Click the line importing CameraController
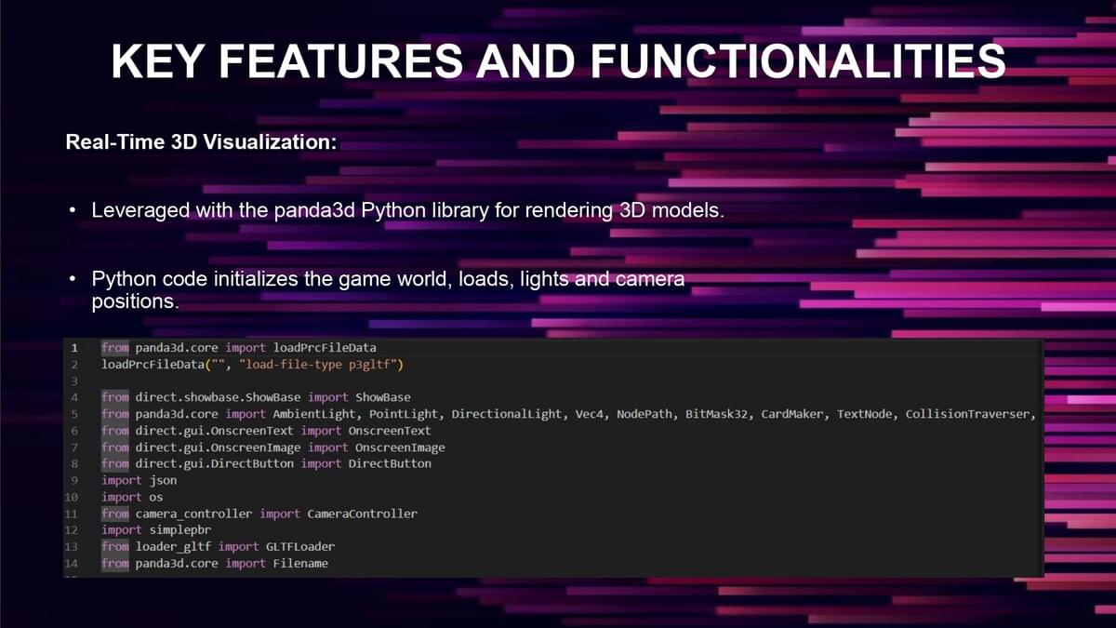The image size is (1116, 628). pyautogui.click(x=259, y=514)
